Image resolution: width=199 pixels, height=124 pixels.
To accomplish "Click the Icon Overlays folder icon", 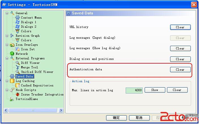I will 12,45.
